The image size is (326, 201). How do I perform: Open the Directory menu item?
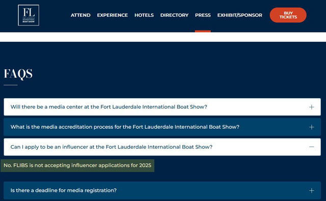(174, 15)
